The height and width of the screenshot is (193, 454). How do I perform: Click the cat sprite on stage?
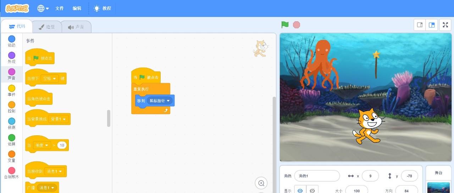pos(368,126)
